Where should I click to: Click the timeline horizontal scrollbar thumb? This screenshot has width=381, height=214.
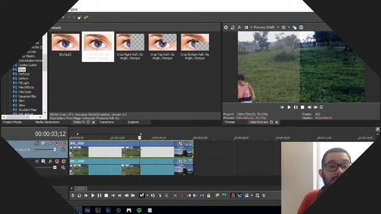80,188
